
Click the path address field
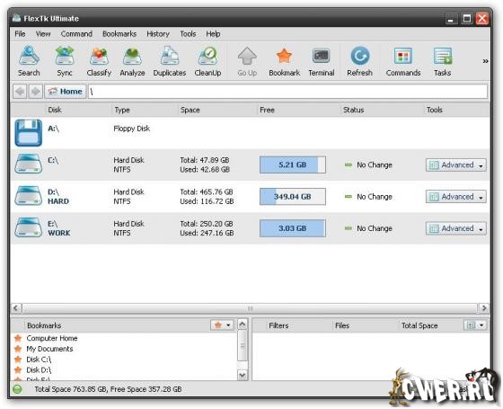(x=287, y=92)
